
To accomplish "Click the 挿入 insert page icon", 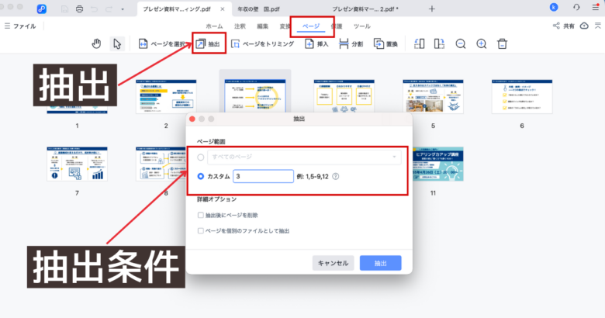I will point(316,44).
